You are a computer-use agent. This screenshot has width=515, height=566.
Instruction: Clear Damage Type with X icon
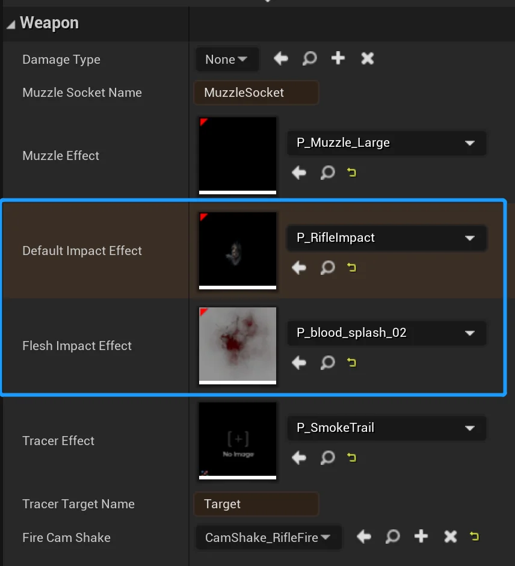coord(367,58)
